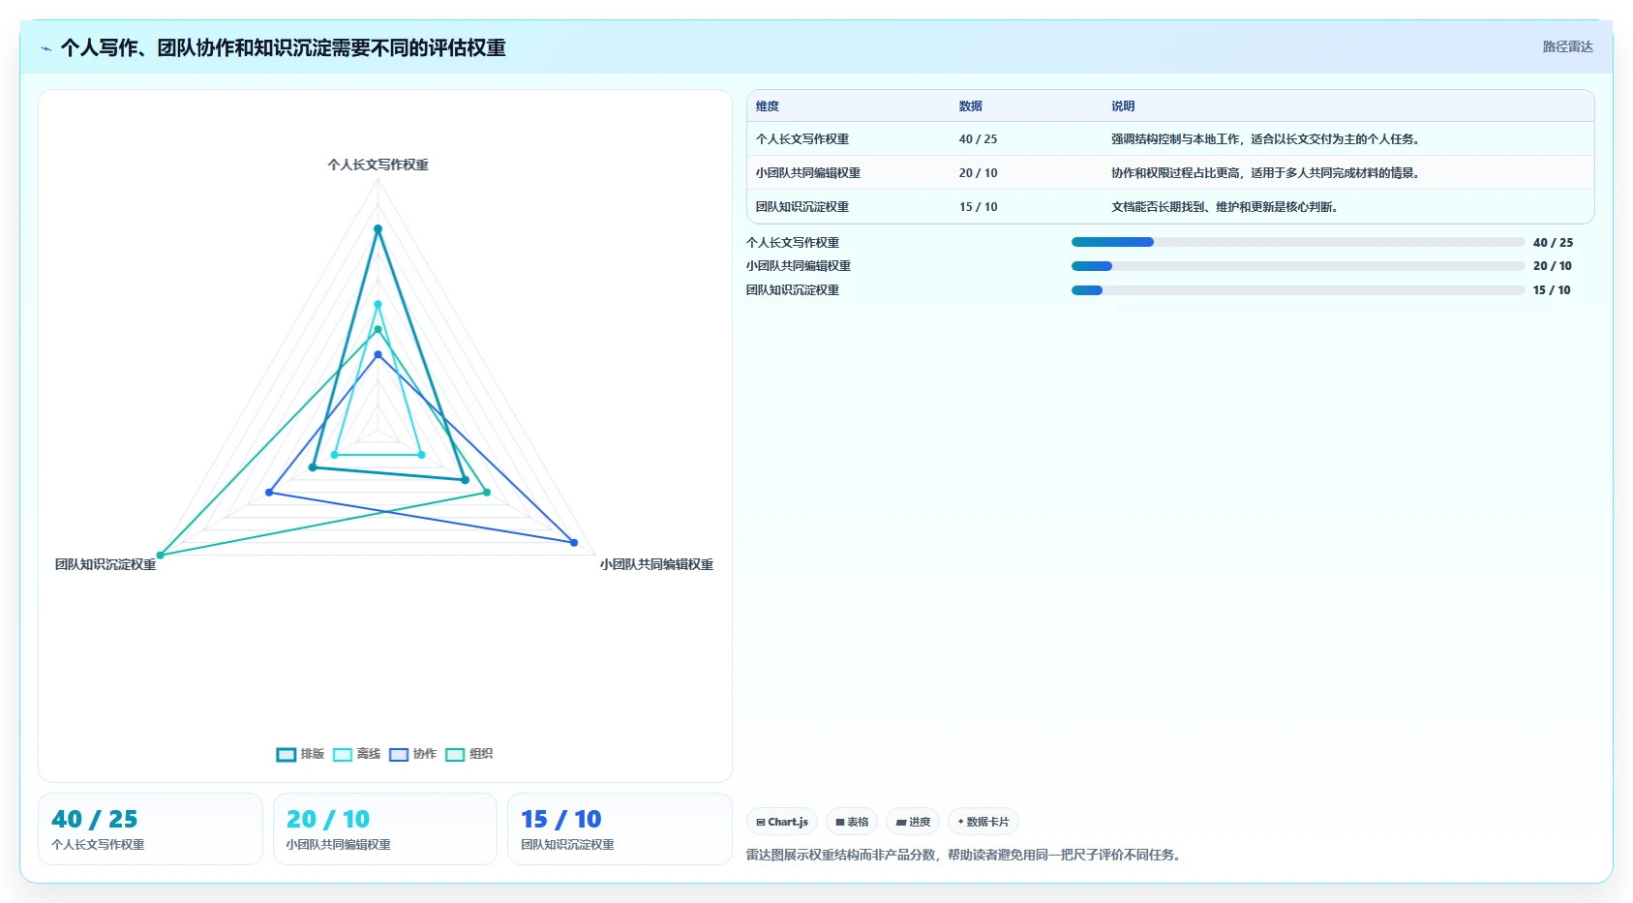Click the 团队知识沉淀权重 progress bar
This screenshot has width=1633, height=903.
[1298, 290]
